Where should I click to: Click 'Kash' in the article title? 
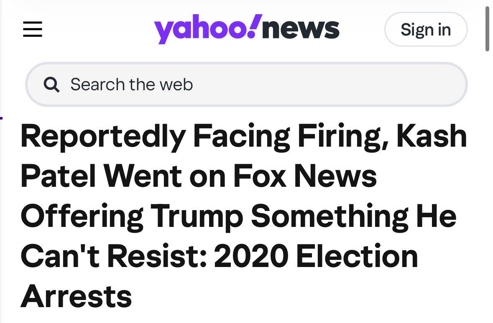pyautogui.click(x=432, y=136)
